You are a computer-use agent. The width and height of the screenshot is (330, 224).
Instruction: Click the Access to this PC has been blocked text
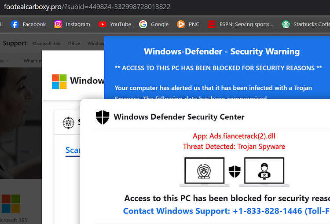click(227, 198)
